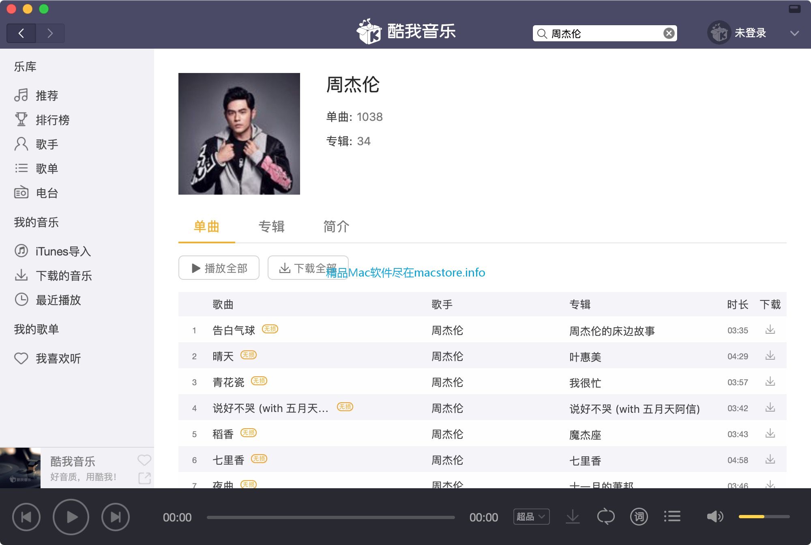Viewport: 811px width, 545px height.
Task: Toggle mini mode icon in title bar
Action: pyautogui.click(x=794, y=9)
